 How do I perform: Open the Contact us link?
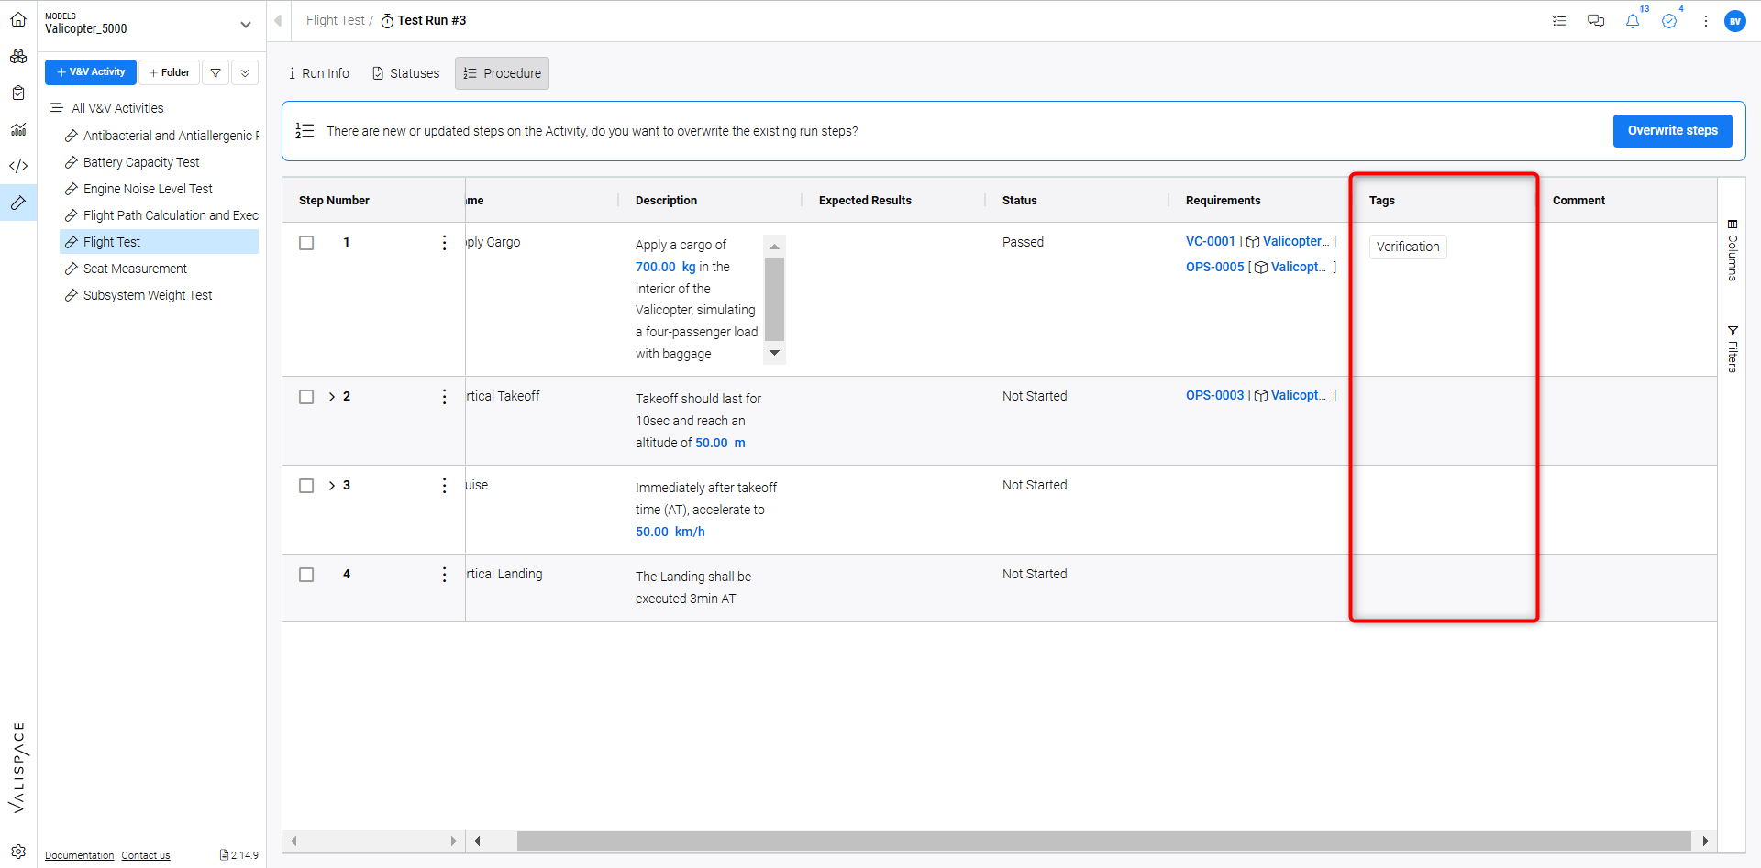(146, 855)
